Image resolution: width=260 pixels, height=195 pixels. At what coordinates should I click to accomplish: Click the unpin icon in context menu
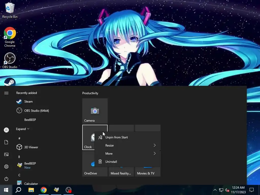coord(100,137)
